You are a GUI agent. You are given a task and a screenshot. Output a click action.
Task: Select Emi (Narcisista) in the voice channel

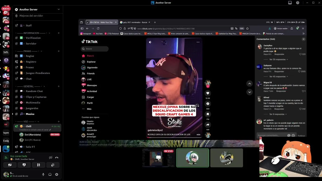pyautogui.click(x=33, y=134)
